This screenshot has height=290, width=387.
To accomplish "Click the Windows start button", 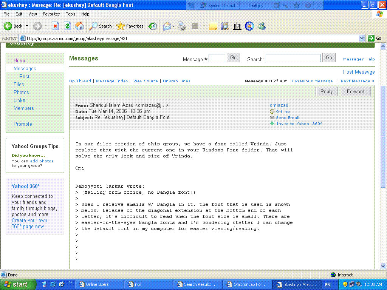I will coord(18,284).
